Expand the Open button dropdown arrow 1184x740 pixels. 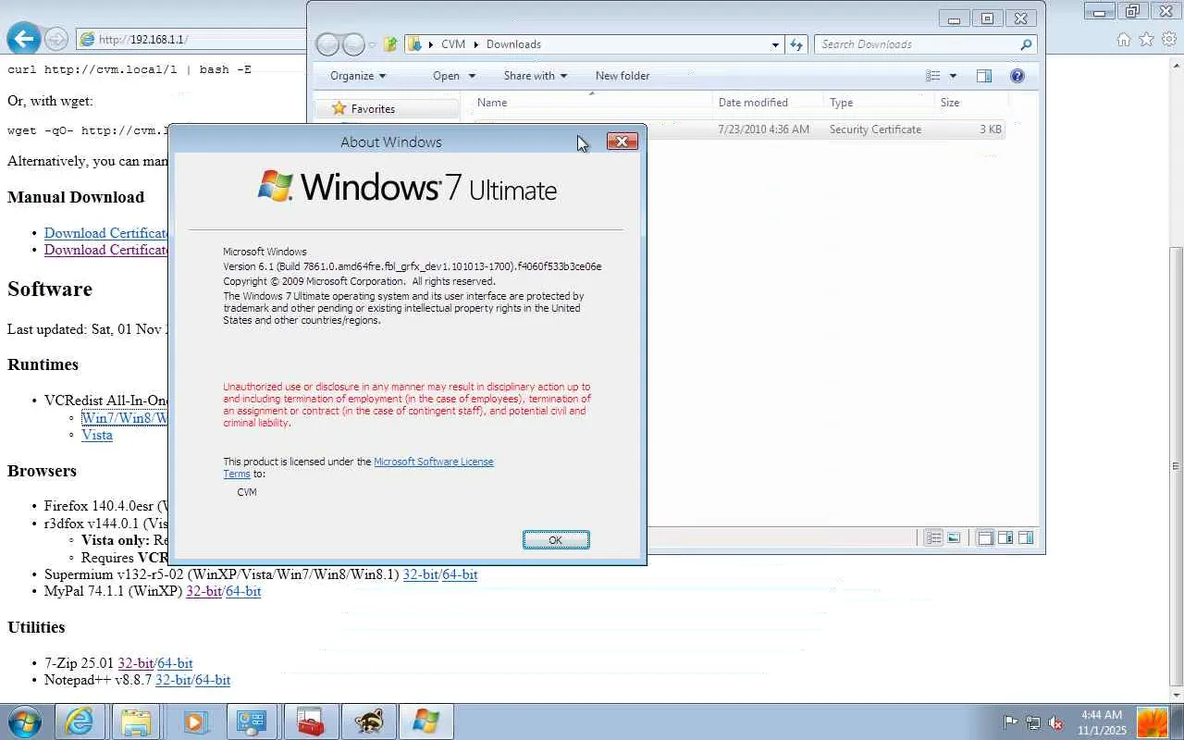coord(472,76)
